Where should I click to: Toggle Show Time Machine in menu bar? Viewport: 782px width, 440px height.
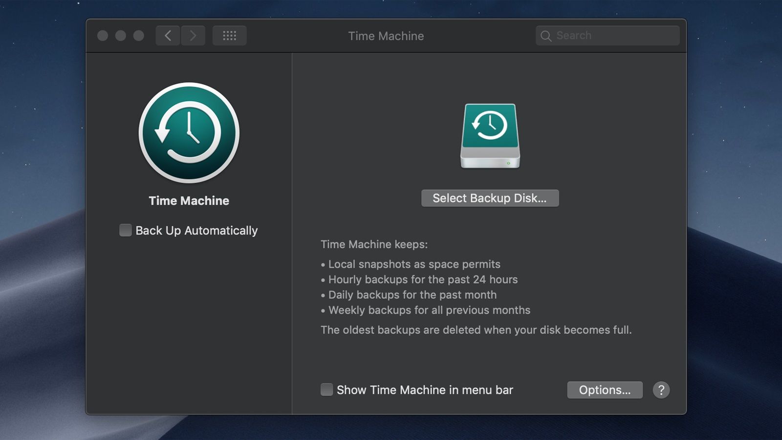point(326,390)
